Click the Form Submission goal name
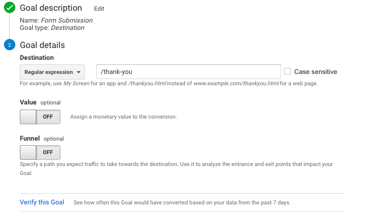The image size is (387, 214). (67, 20)
